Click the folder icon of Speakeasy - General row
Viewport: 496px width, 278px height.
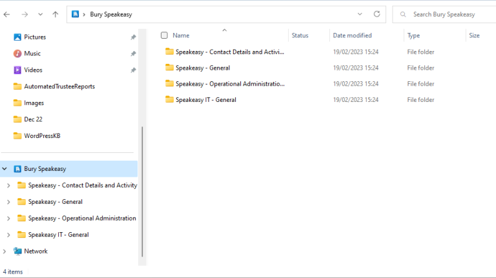[170, 67]
